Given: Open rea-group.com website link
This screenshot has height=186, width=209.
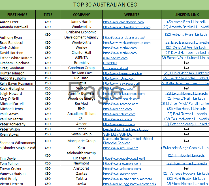Looking at the screenshot, I should 121,84.
